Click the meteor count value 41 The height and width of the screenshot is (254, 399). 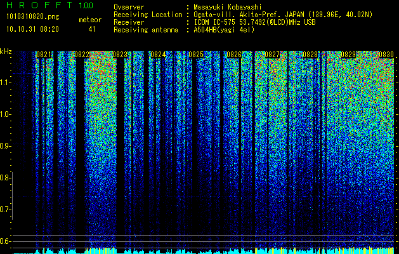(92, 29)
